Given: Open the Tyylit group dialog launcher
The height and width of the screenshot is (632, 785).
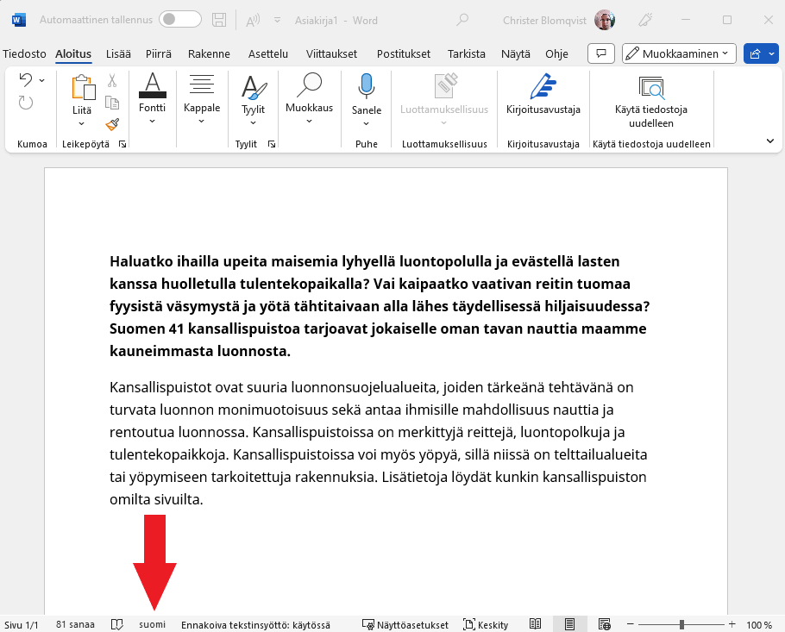Looking at the screenshot, I should (272, 144).
